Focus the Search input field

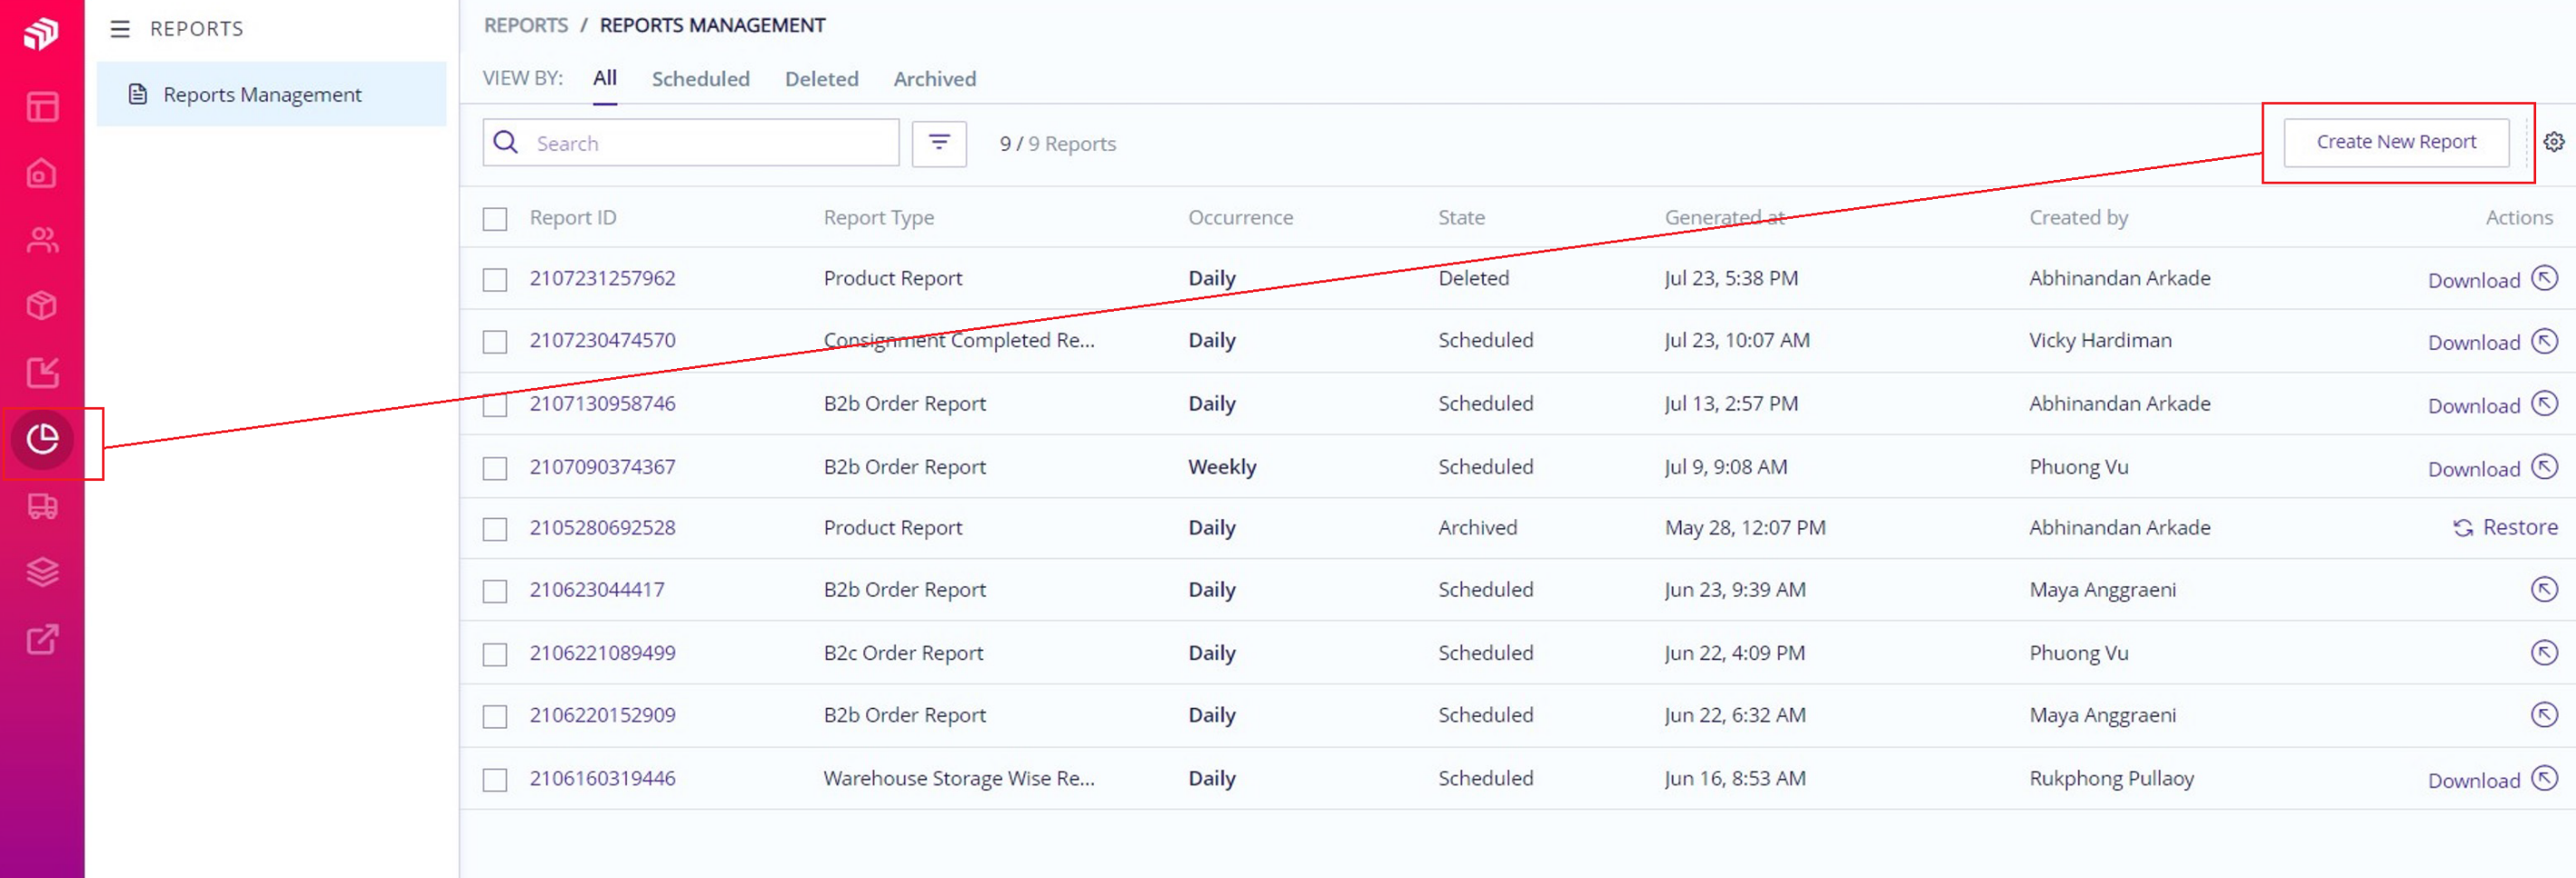pos(691,143)
